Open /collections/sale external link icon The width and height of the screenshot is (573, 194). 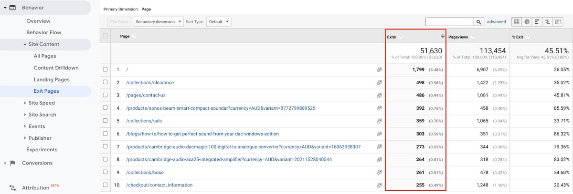(x=379, y=121)
